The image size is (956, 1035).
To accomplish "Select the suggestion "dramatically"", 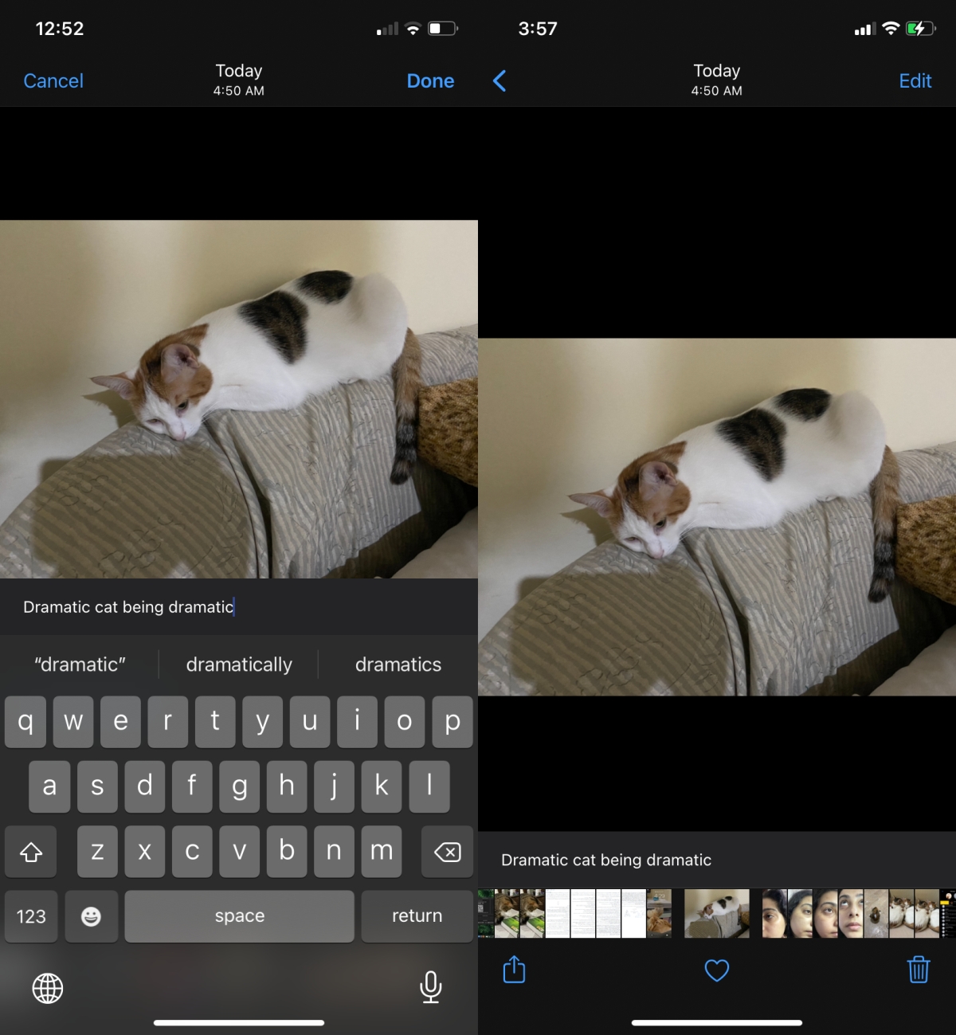I will pyautogui.click(x=239, y=664).
